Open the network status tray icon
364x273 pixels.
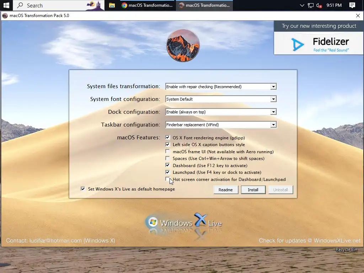tap(310, 5)
